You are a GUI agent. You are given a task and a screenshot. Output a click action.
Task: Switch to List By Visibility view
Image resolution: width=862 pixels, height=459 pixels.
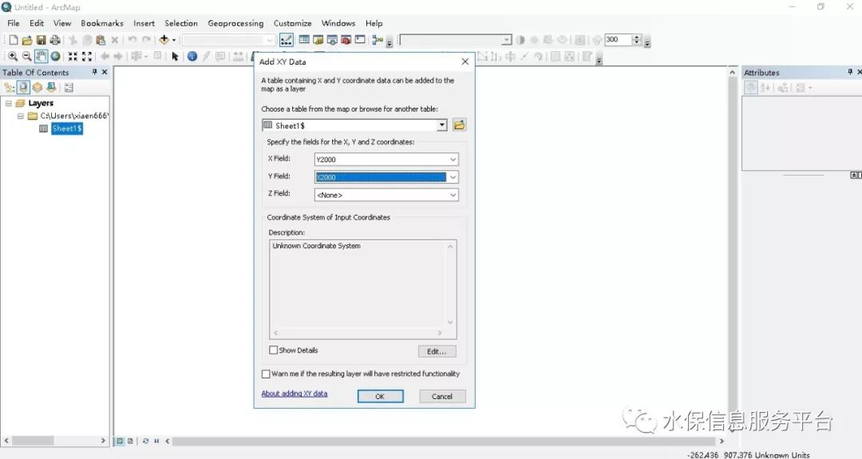point(38,87)
